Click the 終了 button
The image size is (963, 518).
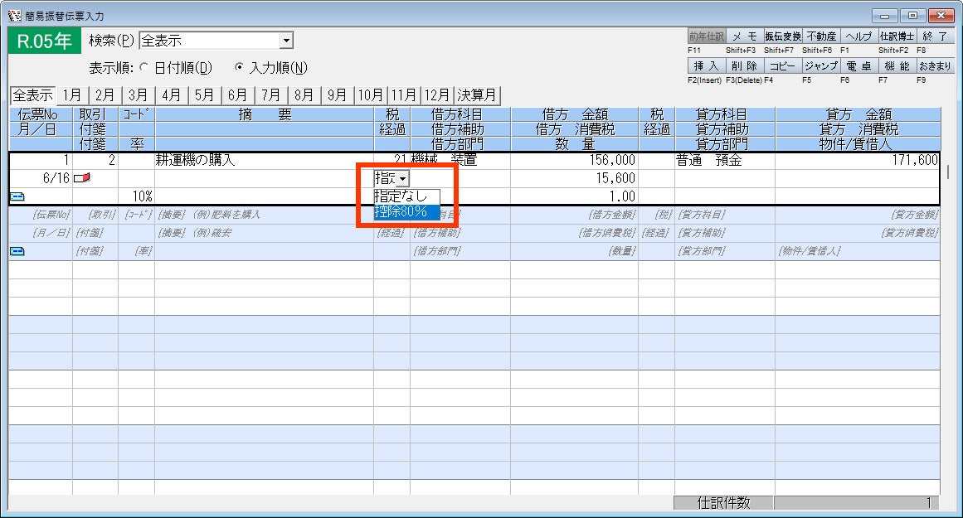[x=936, y=36]
